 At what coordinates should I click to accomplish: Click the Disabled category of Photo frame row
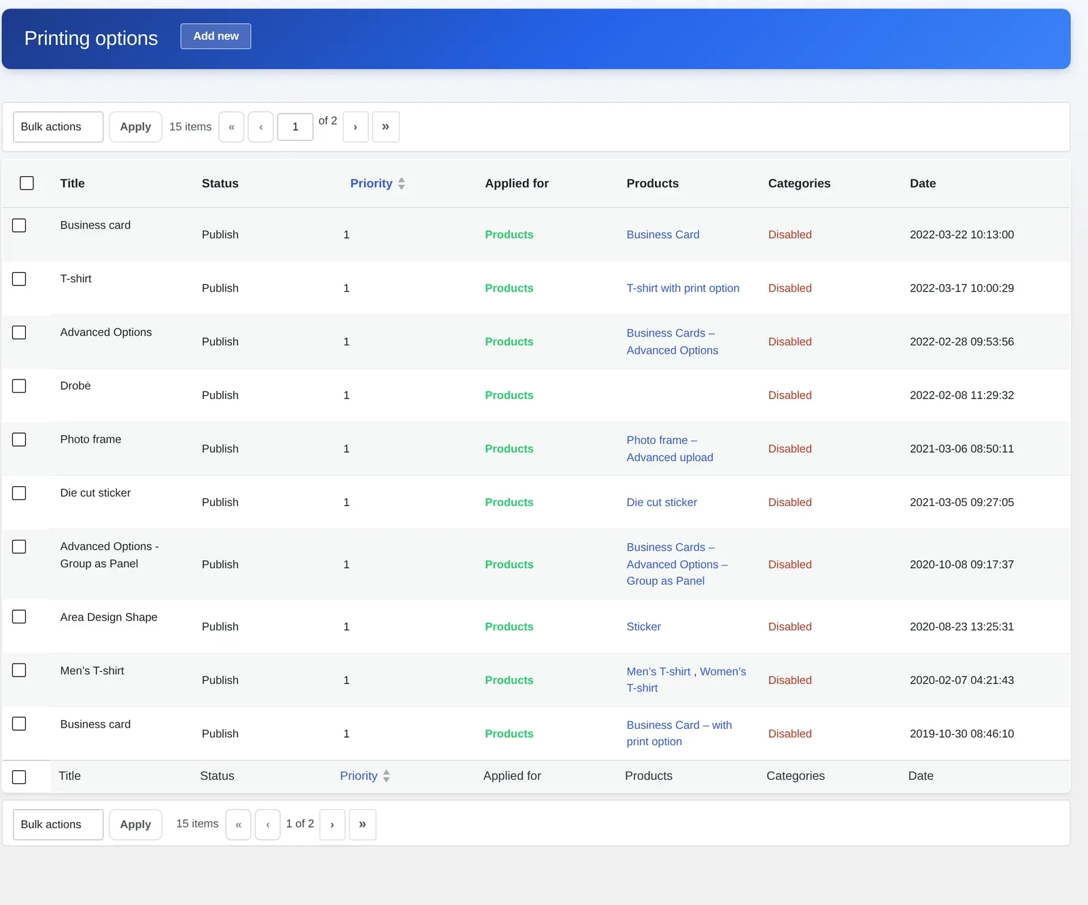click(x=789, y=449)
